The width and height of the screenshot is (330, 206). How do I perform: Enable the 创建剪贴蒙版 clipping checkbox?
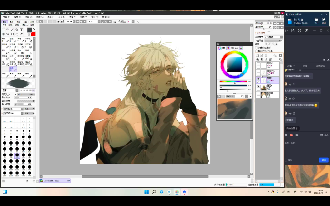(x=257, y=48)
